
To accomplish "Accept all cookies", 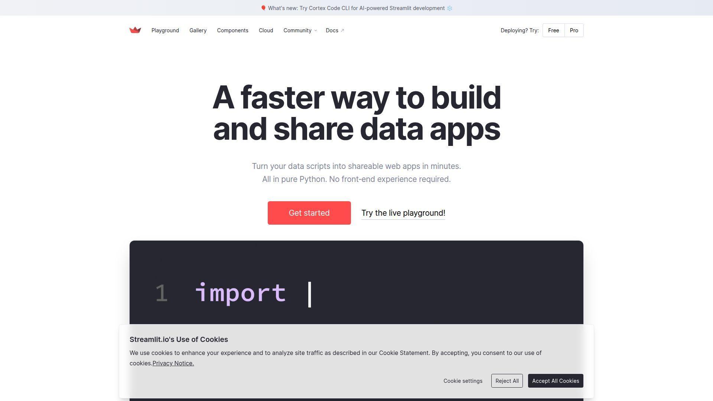I will point(555,381).
